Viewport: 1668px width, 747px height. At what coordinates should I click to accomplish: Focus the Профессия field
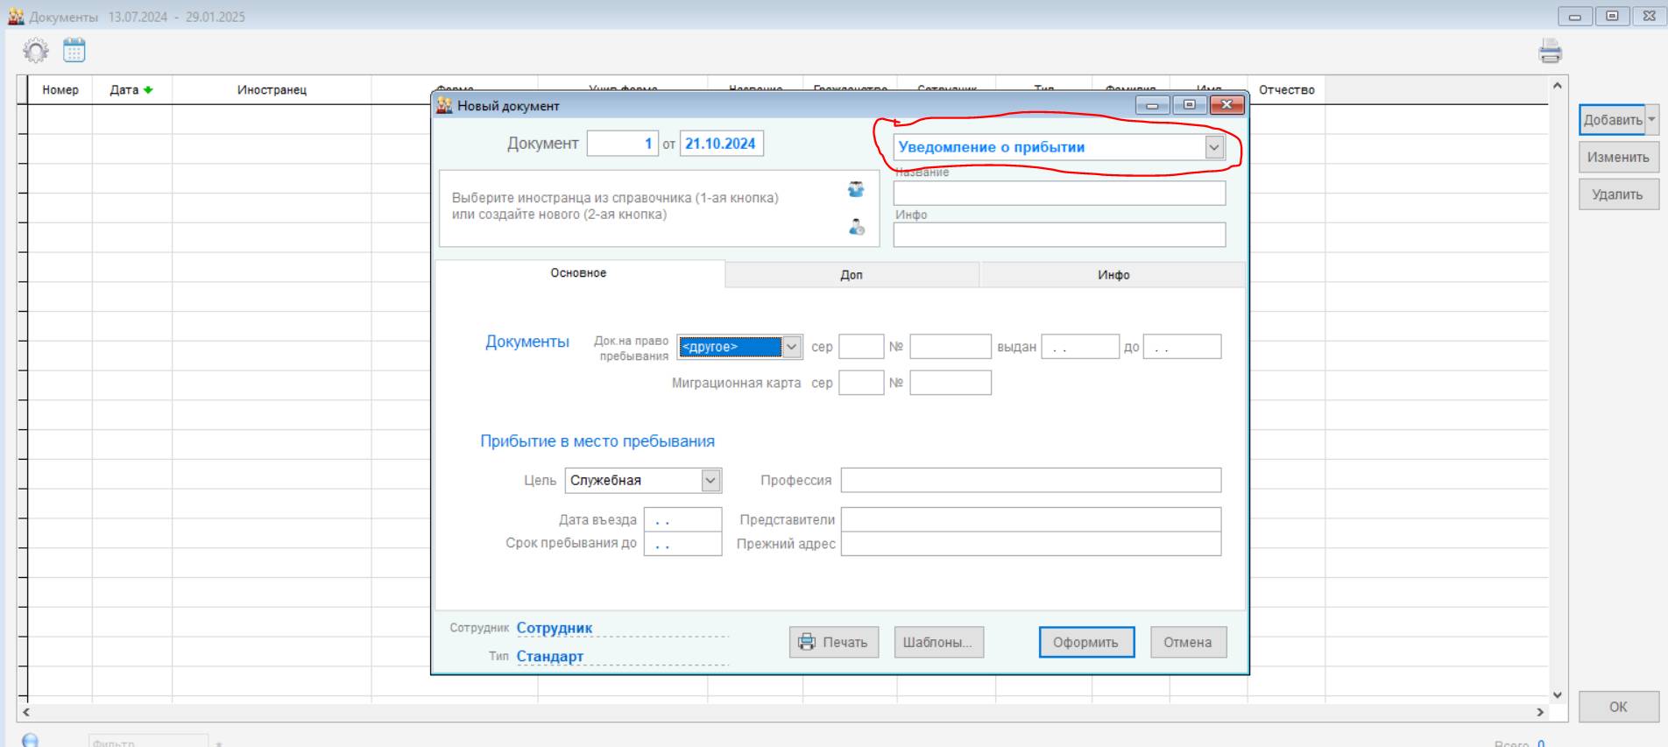(1031, 480)
